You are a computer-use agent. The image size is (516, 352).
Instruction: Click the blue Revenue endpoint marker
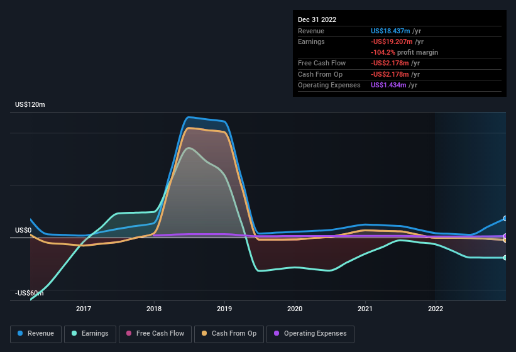pyautogui.click(x=505, y=218)
